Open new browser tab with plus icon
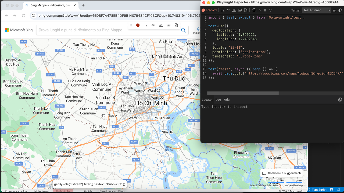Image resolution: width=344 pixels, height=193 pixels. pyautogui.click(x=83, y=5)
